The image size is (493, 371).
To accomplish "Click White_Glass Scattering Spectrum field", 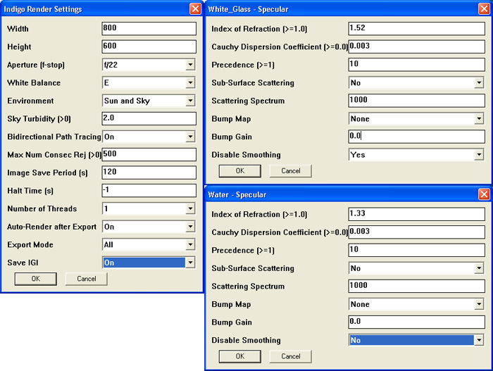I will click(x=417, y=101).
